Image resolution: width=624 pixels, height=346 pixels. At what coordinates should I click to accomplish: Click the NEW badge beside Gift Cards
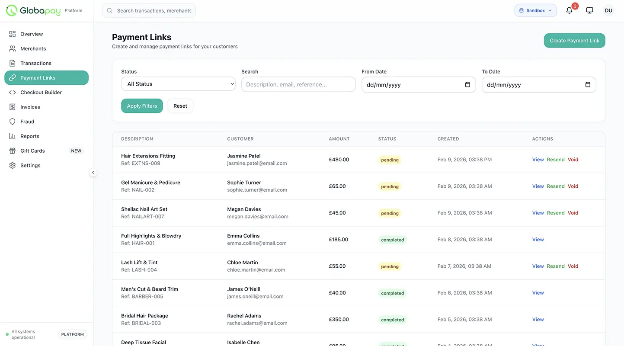click(76, 151)
